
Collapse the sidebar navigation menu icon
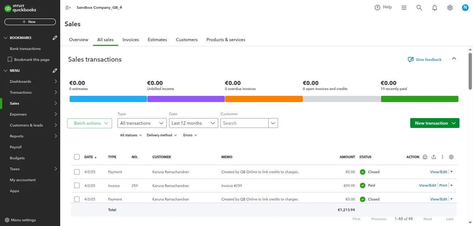tap(68, 8)
